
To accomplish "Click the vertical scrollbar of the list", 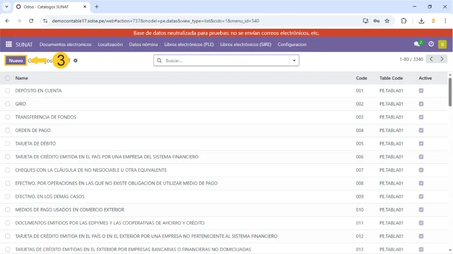I will [x=450, y=93].
